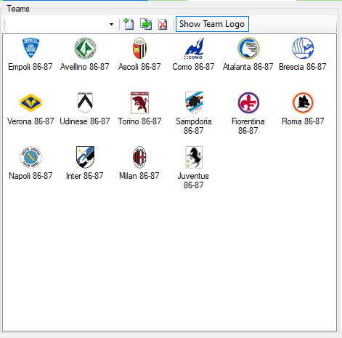This screenshot has height=338, width=342.
Task: Select the Torino 86-87 team logo
Action: [139, 102]
